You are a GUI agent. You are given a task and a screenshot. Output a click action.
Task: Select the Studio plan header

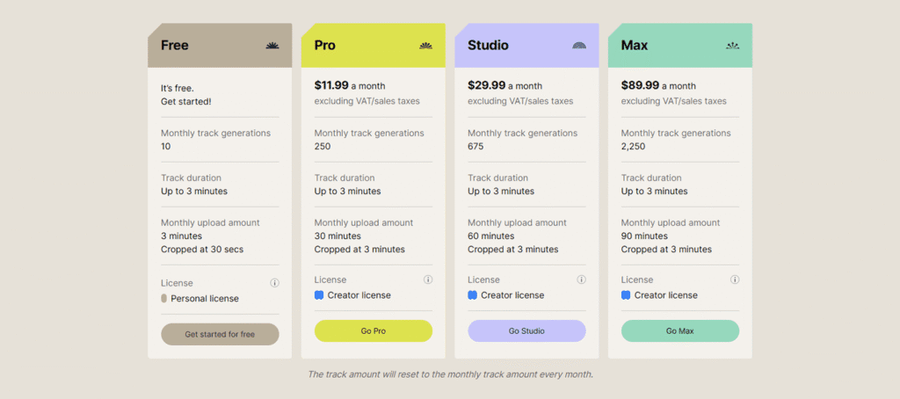tap(527, 46)
